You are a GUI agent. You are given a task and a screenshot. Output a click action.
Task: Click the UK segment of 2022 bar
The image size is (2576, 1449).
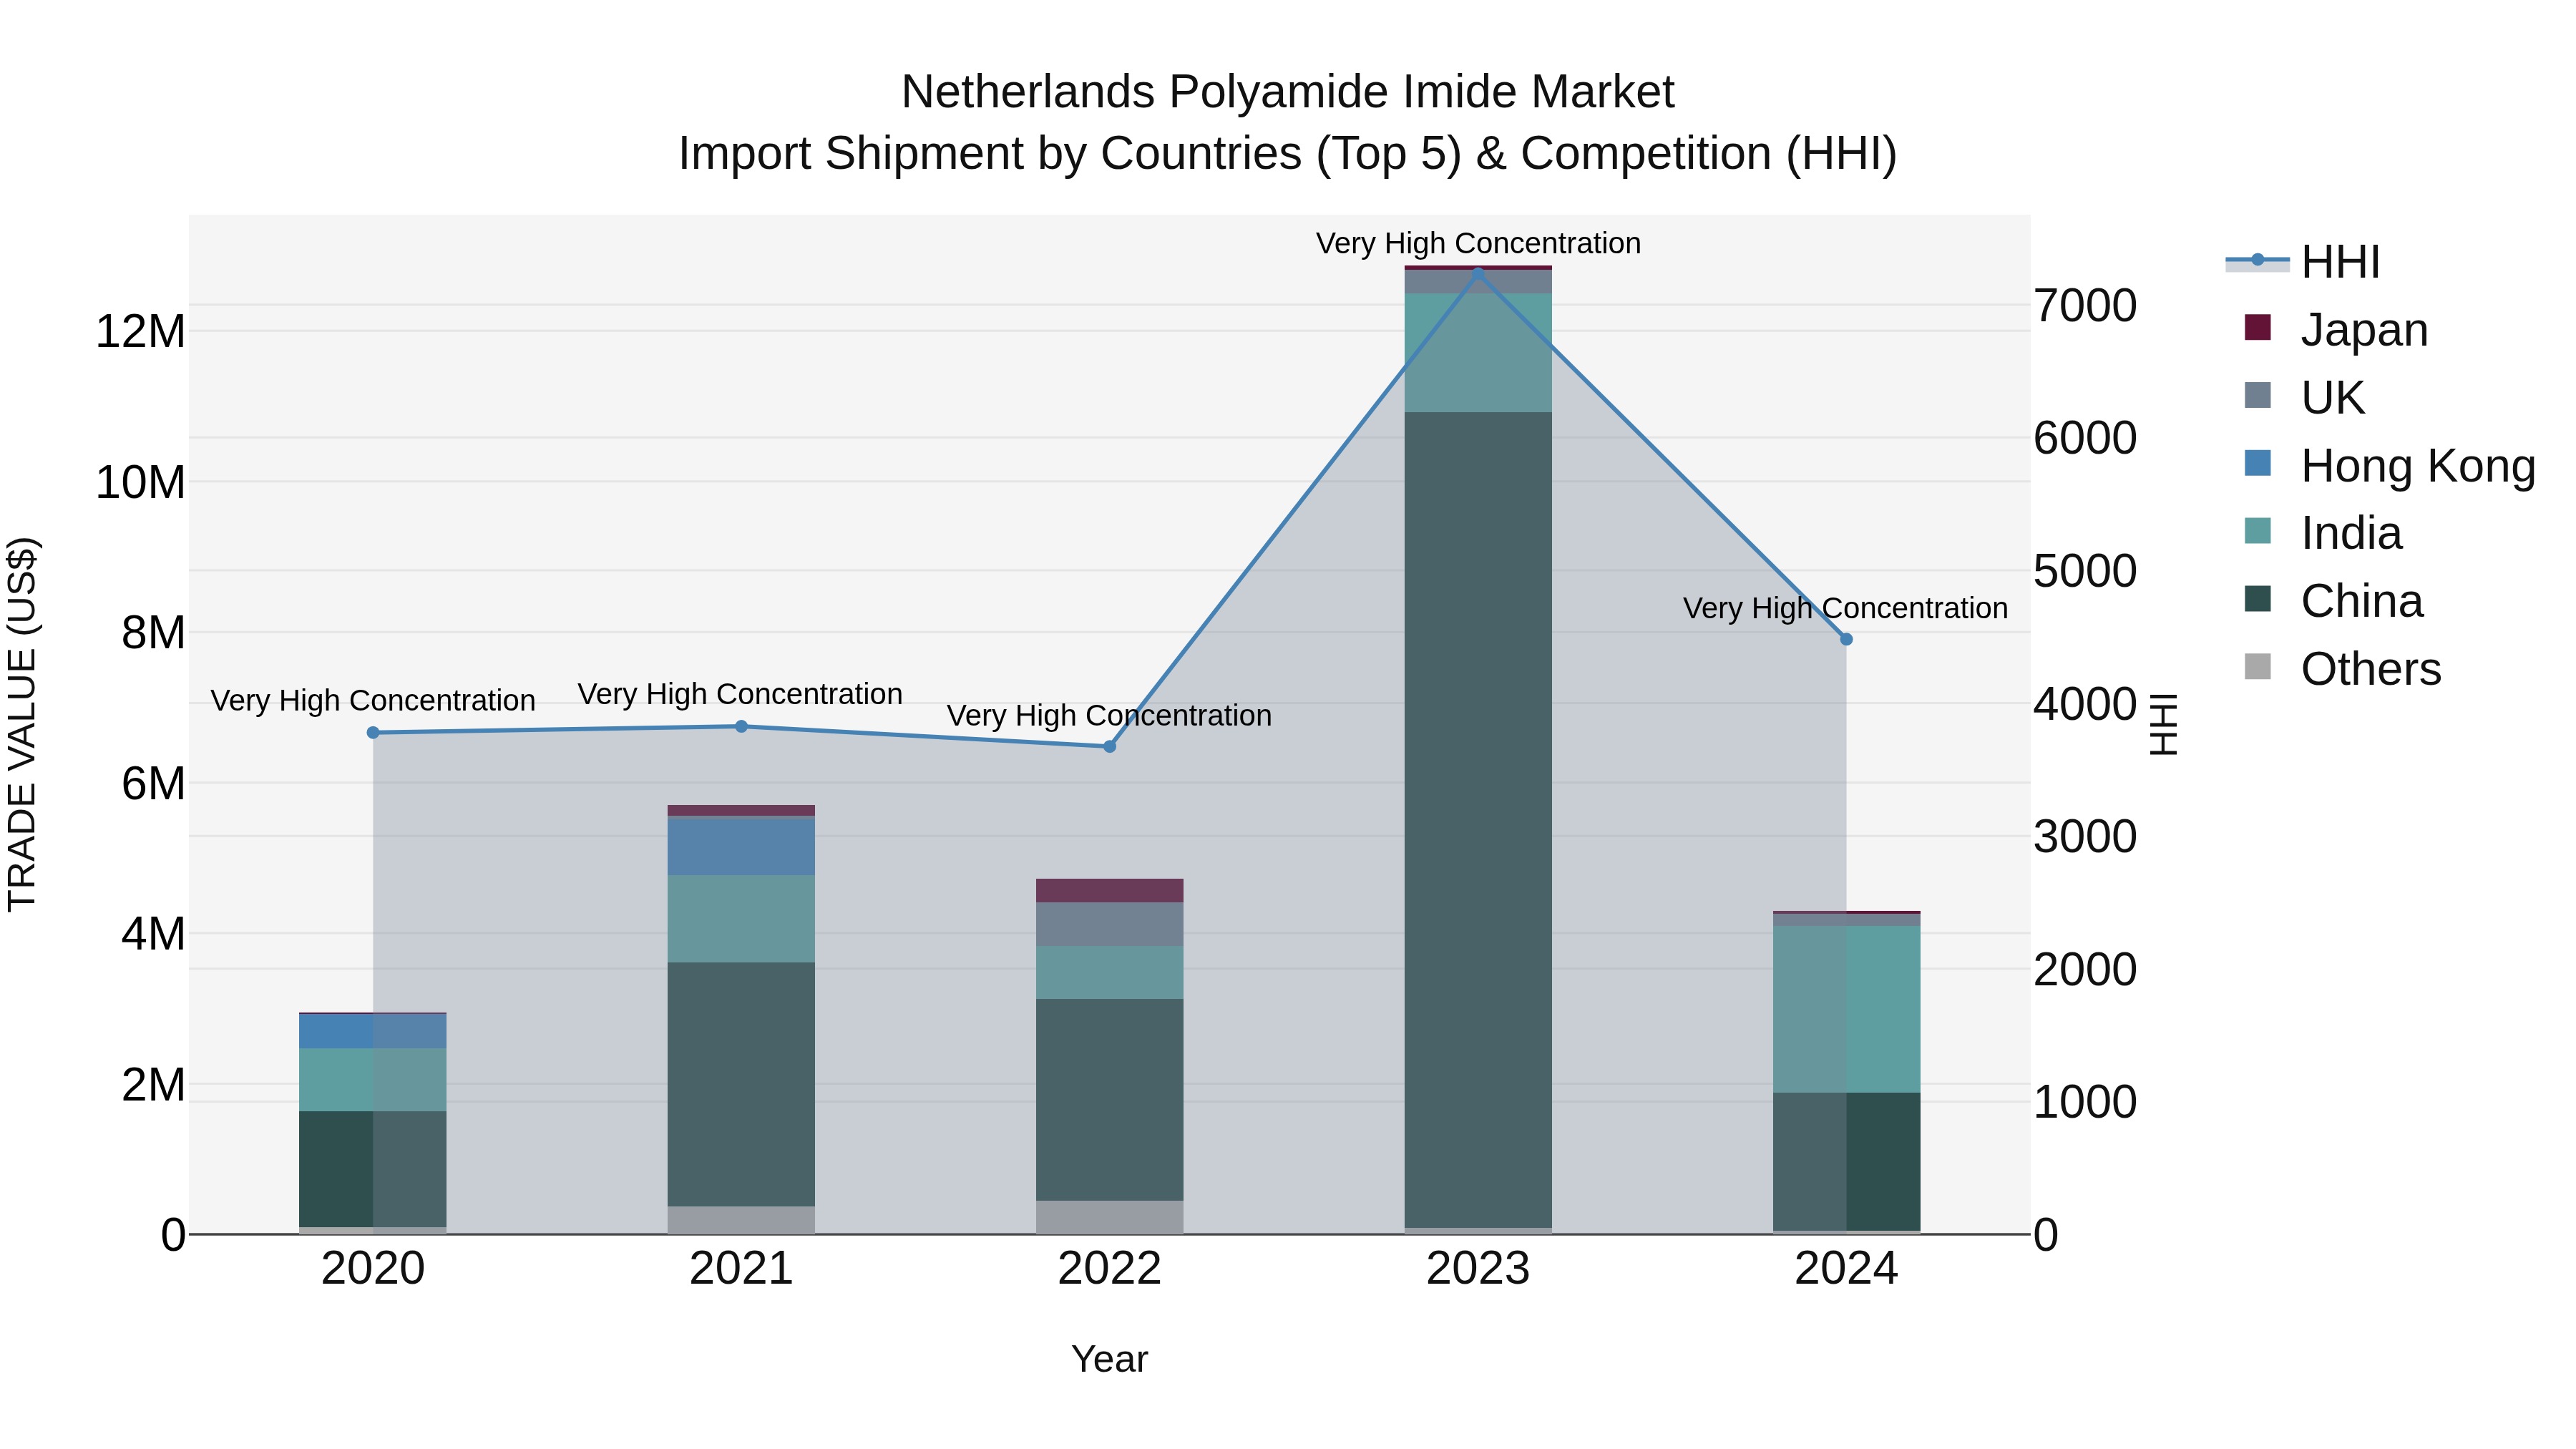[x=1109, y=925]
